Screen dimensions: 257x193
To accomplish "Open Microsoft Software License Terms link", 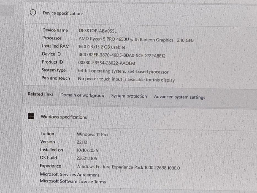I will [x=73, y=181].
